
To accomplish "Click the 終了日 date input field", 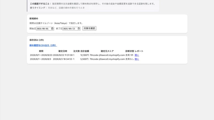I will click(71, 29).
